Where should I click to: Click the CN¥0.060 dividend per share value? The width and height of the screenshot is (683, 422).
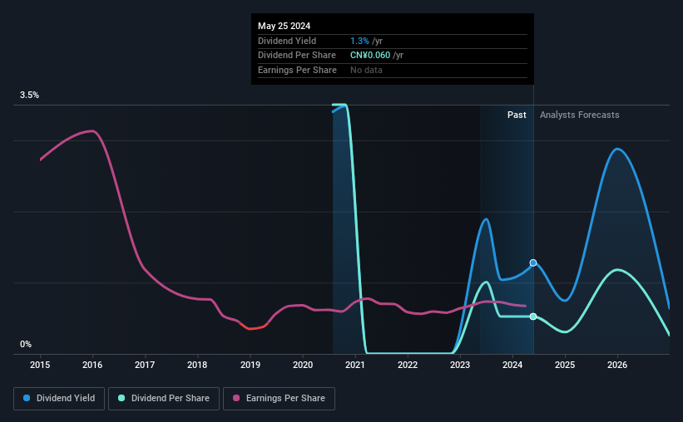tap(370, 56)
